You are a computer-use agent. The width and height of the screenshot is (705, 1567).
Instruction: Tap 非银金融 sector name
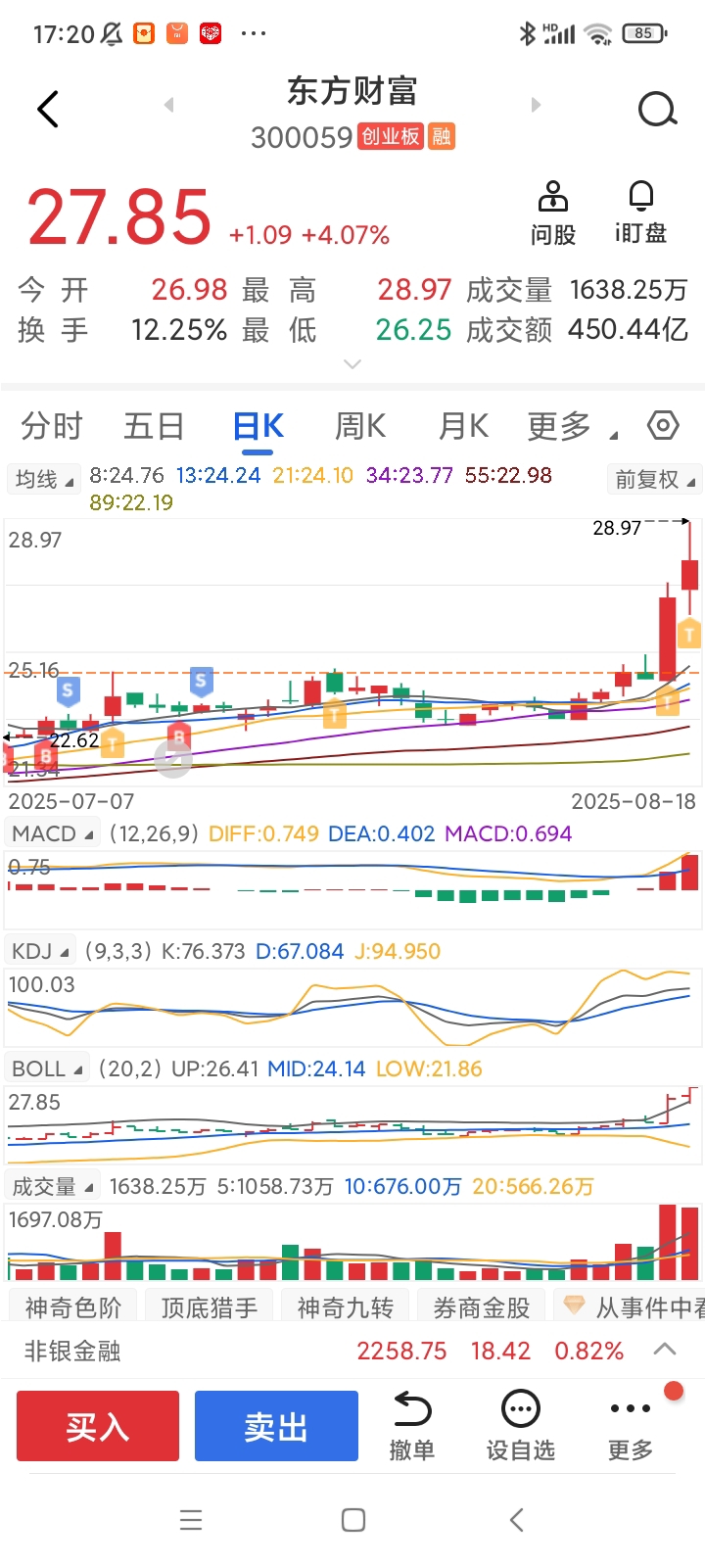(72, 1351)
